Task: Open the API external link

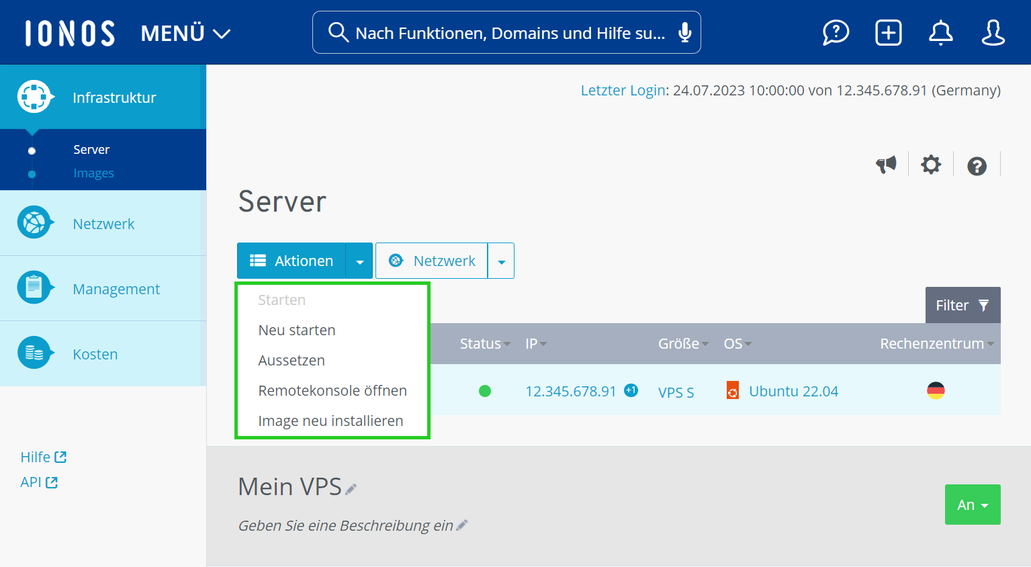Action: click(x=39, y=482)
